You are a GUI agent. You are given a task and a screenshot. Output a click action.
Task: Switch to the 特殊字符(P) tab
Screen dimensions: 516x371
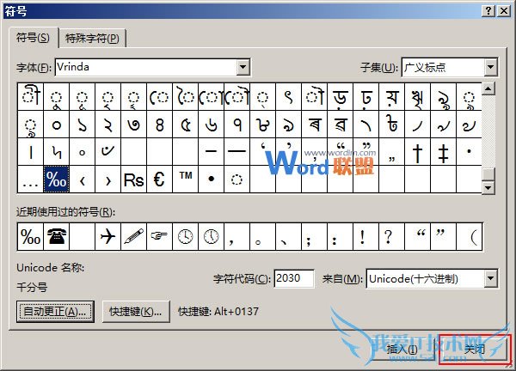(92, 39)
